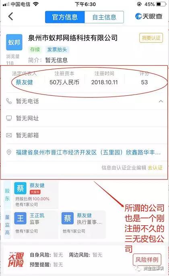Image resolution: width=169 pixels, height=276 pixels.
Task: Open legal representative 蔡友健 link
Action: pos(24,82)
